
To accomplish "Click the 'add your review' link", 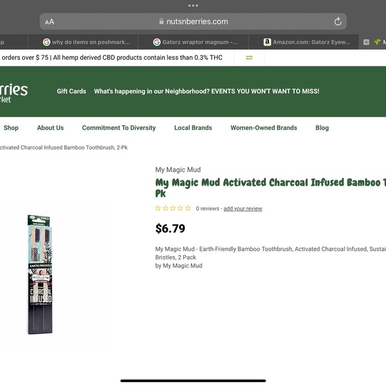I will point(243,208).
